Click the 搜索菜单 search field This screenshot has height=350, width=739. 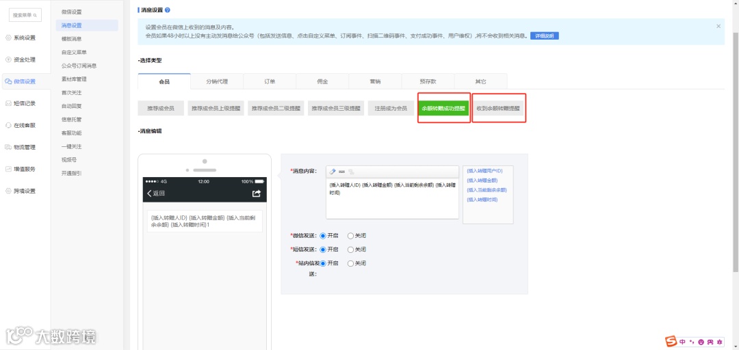click(x=25, y=15)
